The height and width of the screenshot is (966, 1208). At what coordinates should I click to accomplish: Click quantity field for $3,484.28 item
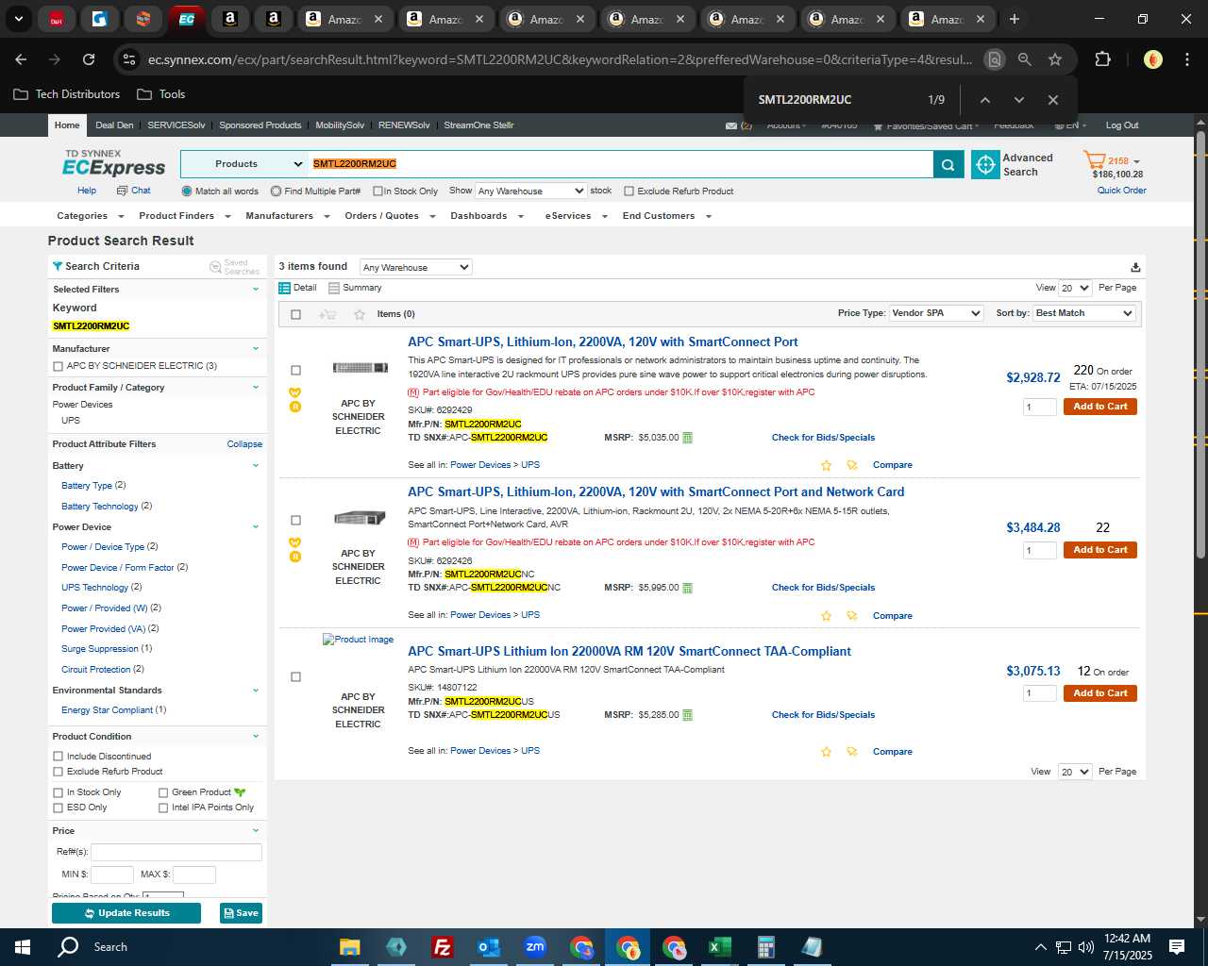pos(1040,550)
